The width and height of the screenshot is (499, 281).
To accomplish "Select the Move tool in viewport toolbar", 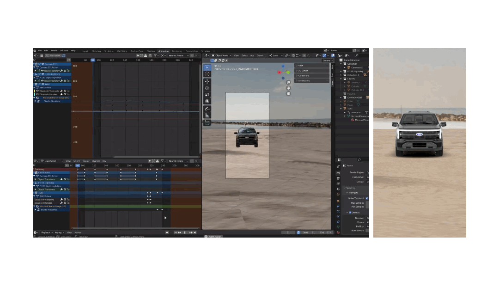I will click(x=207, y=81).
